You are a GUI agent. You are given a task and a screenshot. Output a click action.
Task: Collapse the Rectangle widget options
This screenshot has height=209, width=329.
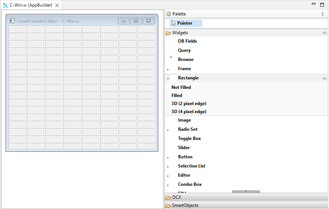coord(168,79)
